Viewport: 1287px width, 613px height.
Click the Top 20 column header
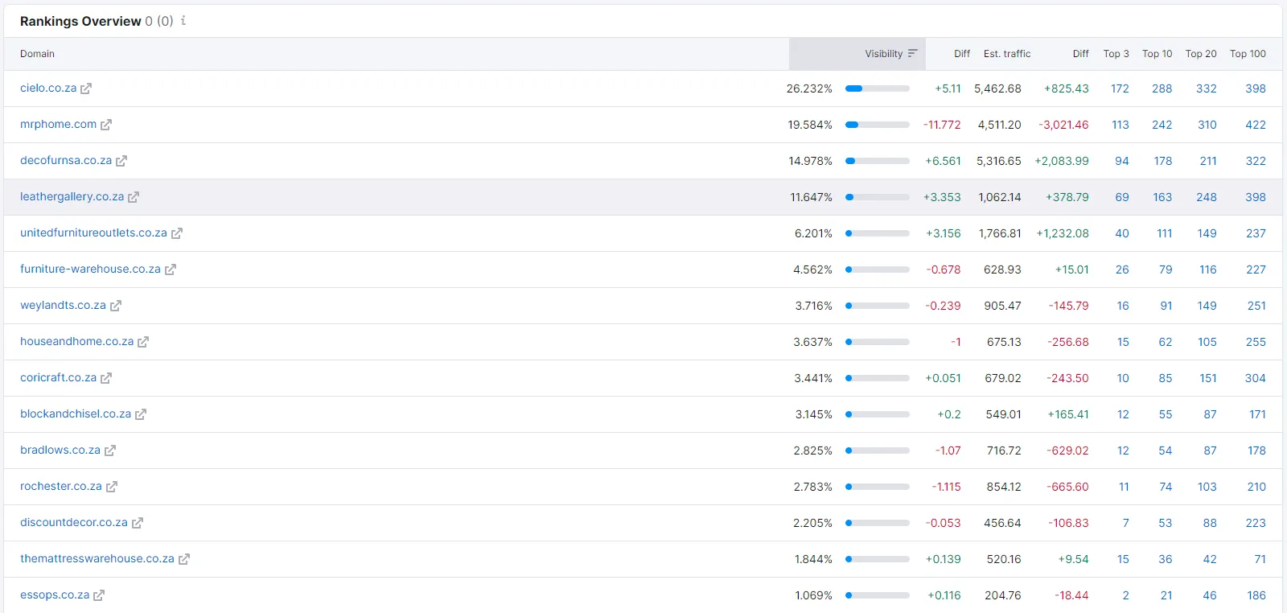(x=1200, y=54)
